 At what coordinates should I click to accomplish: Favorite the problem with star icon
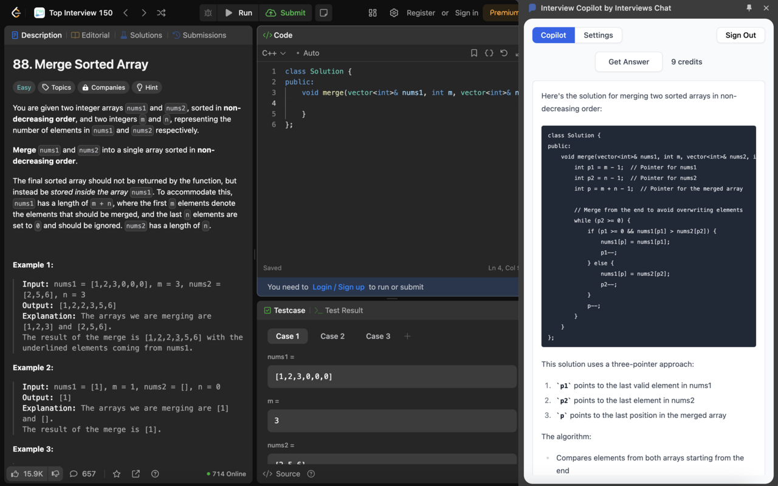pos(117,474)
